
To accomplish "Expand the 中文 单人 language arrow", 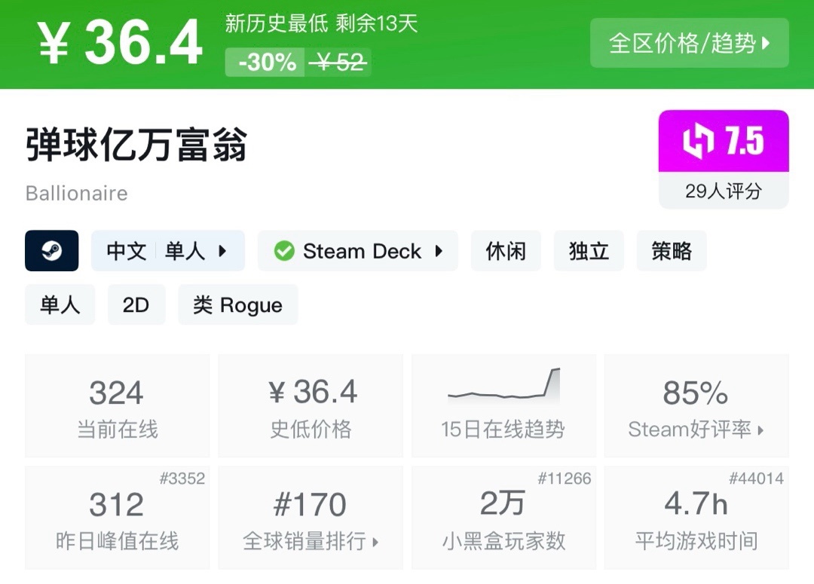I will coord(222,251).
